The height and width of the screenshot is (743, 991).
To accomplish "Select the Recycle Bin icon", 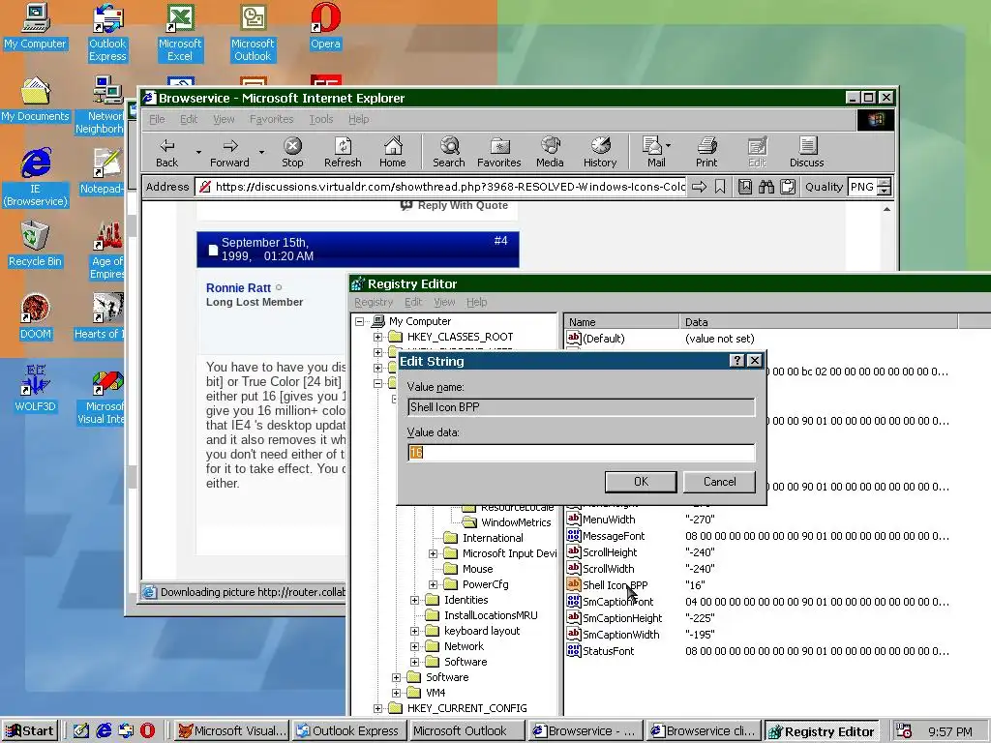I will click(35, 245).
